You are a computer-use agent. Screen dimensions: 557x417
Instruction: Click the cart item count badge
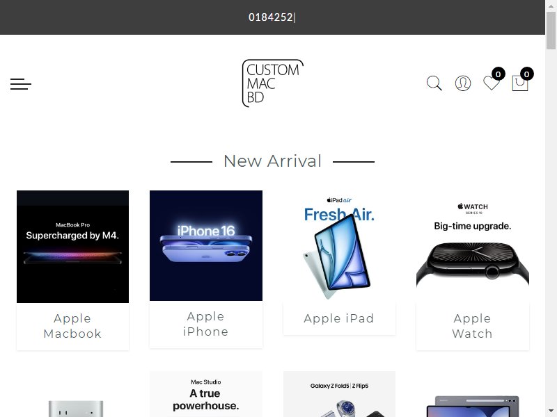pos(527,74)
